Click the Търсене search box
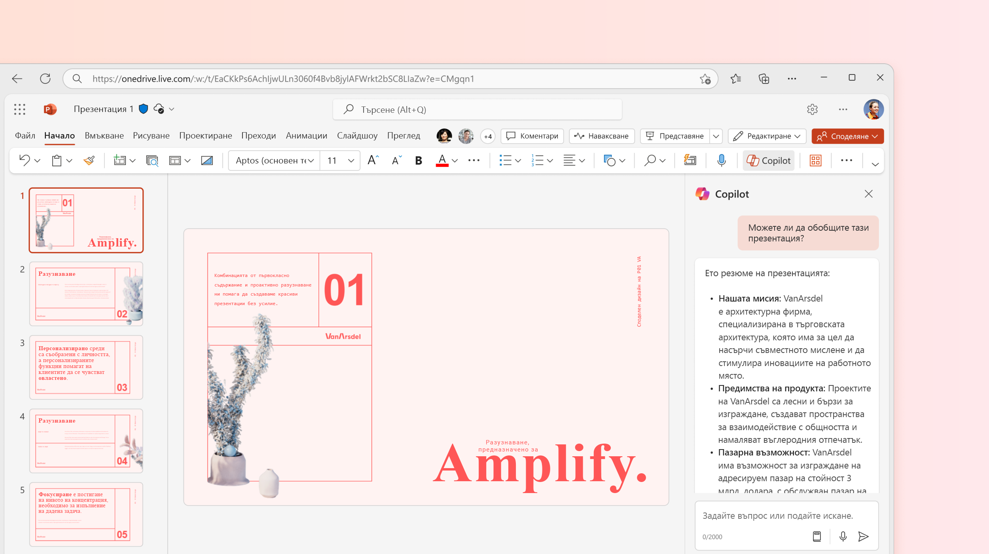The height and width of the screenshot is (554, 989). 477,110
